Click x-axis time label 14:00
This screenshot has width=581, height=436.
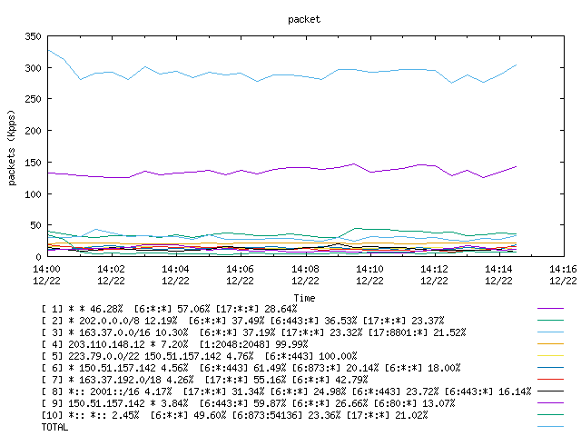(x=46, y=269)
